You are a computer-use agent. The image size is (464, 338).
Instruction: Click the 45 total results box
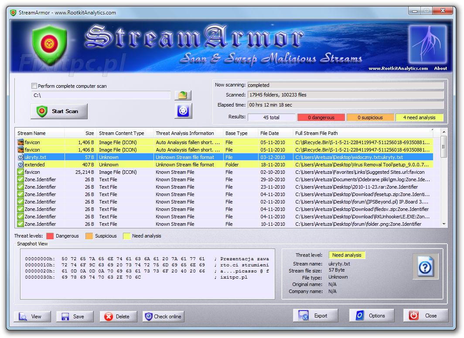click(x=271, y=117)
